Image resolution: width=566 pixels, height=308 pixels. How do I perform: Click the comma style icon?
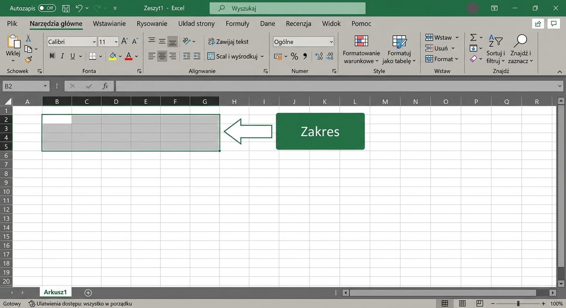305,57
